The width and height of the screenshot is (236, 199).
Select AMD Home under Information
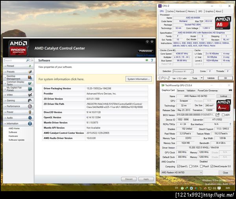pos(14,128)
